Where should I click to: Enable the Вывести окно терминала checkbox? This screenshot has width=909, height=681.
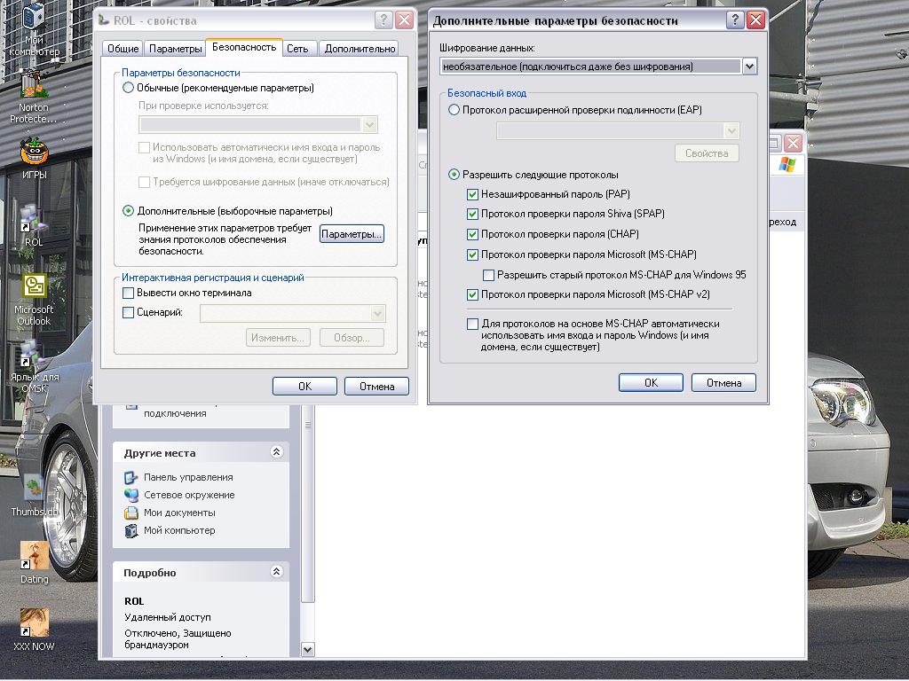129,294
